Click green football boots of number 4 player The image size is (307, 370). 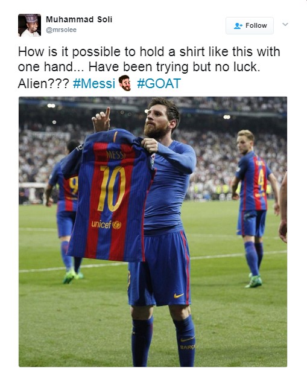254,281
